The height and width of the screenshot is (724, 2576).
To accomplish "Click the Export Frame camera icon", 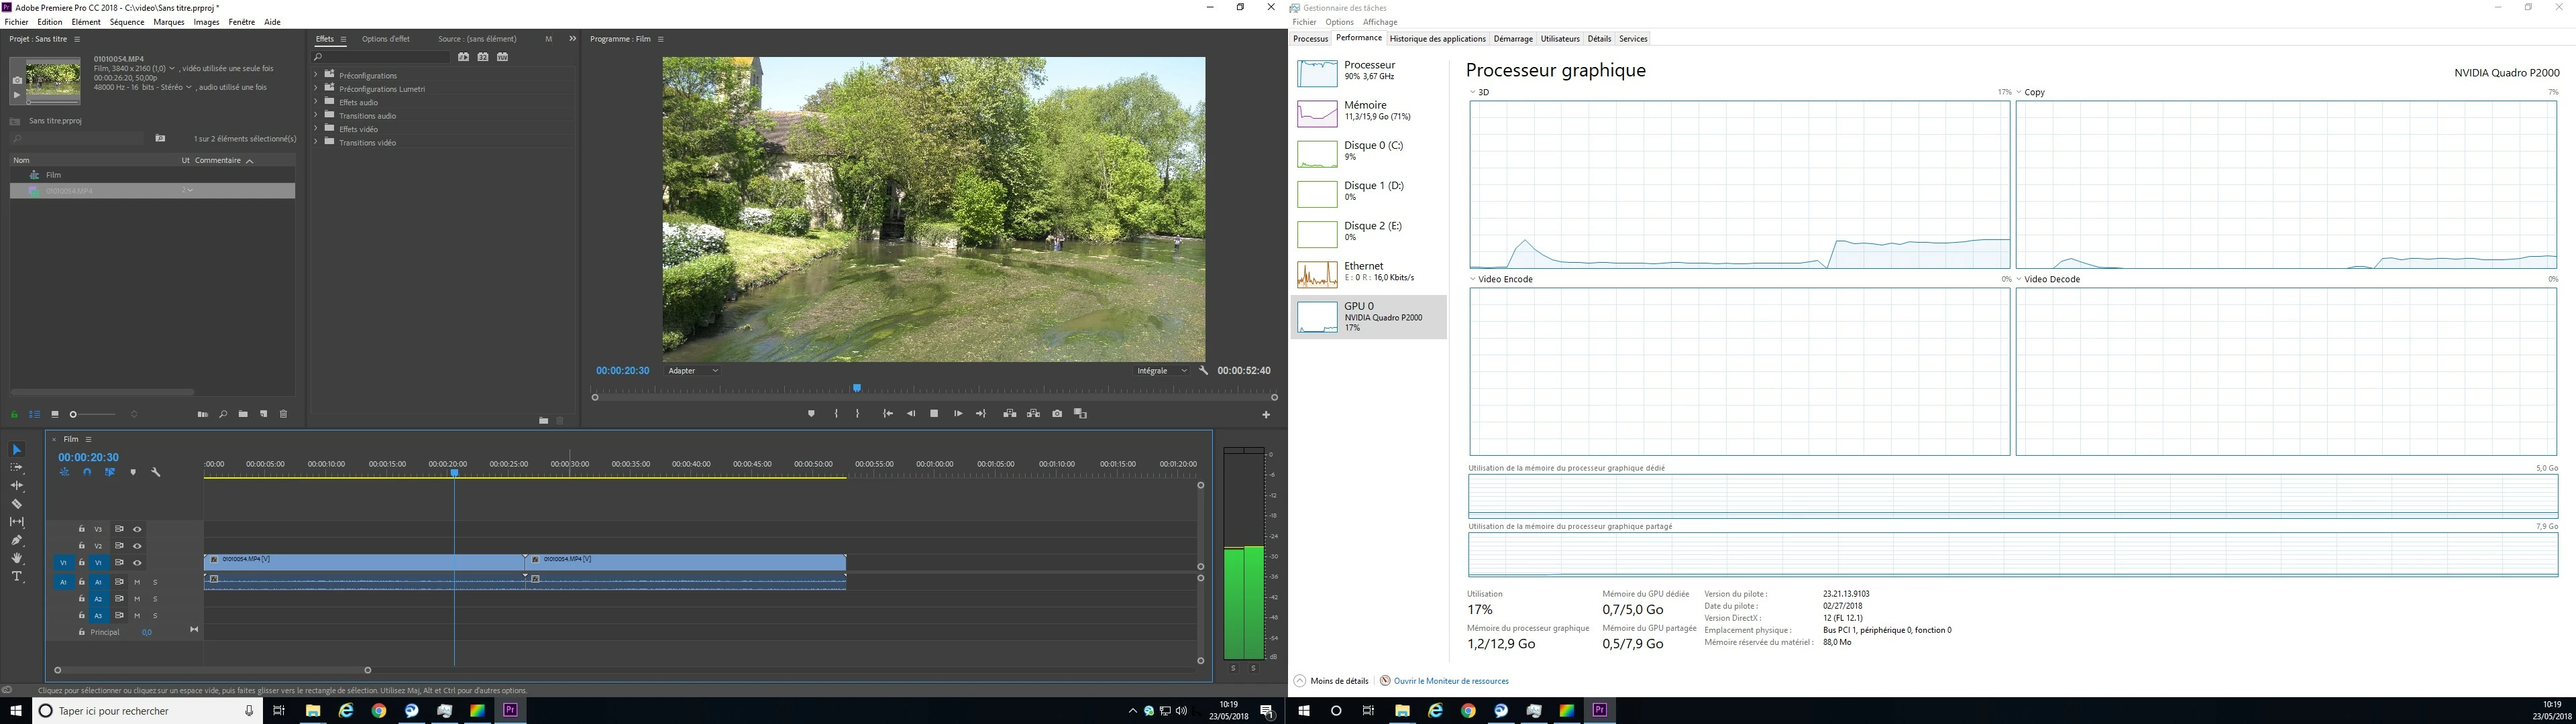I will 1057,414.
